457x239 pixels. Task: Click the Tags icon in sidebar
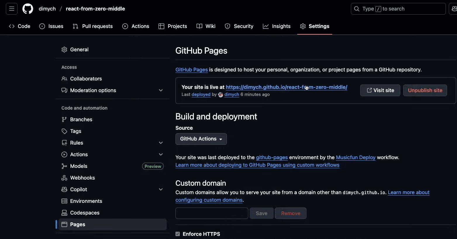pyautogui.click(x=64, y=131)
